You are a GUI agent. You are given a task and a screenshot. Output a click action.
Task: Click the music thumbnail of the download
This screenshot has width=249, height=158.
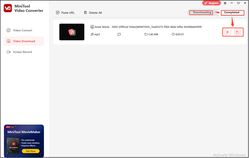point(72,32)
